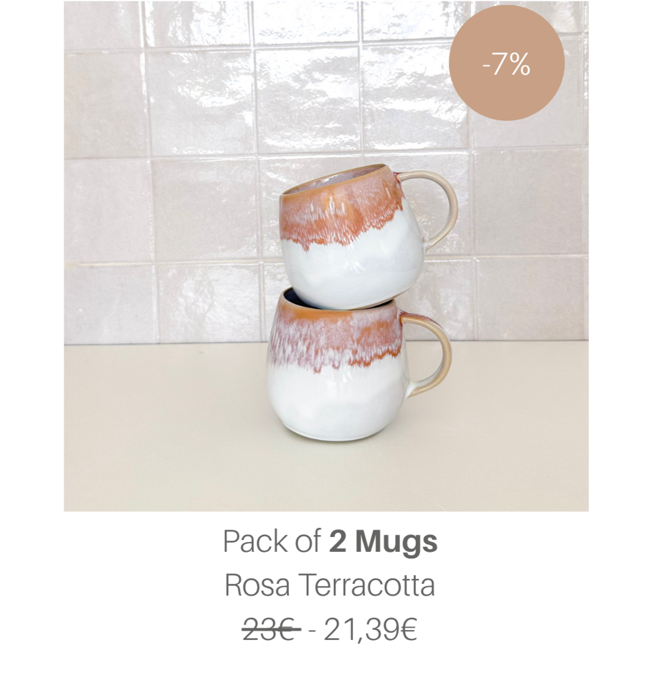This screenshot has height=696, width=653.
Task: Click the crossed-out 23€ original price
Action: click(271, 629)
